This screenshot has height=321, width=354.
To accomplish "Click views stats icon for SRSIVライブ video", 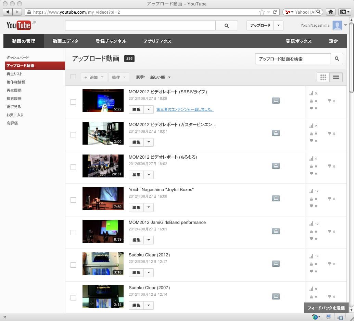I will [x=311, y=93].
